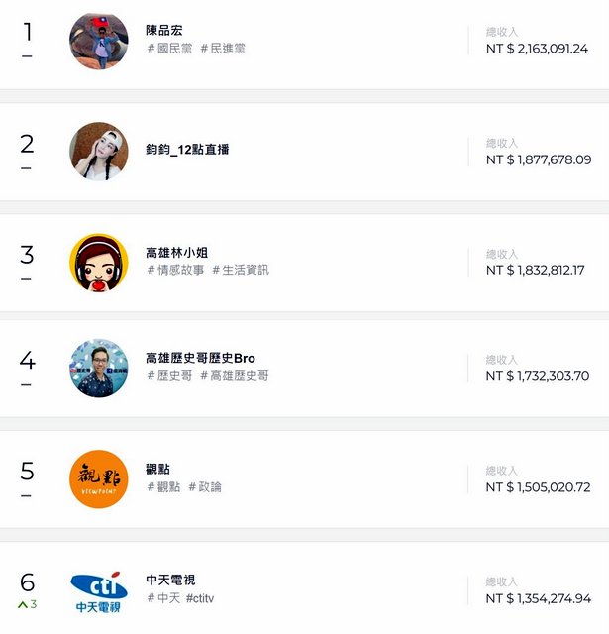The image size is (609, 634).
Task: Open 高雄林小姐 cartoon avatar
Action: pos(99,263)
